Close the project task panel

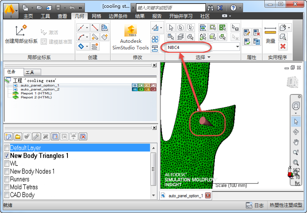[x=155, y=65]
